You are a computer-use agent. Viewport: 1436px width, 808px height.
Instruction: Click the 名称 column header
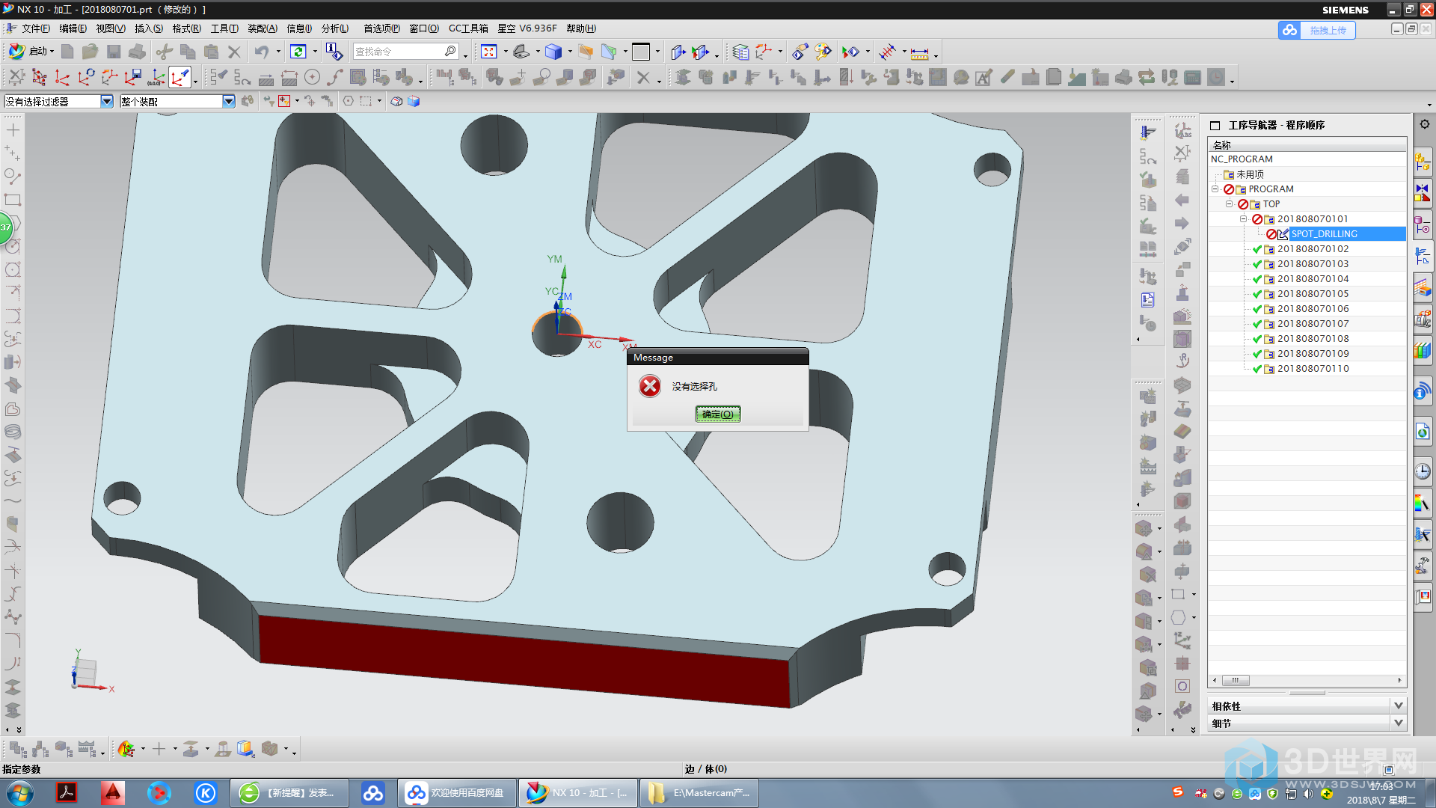coord(1307,145)
